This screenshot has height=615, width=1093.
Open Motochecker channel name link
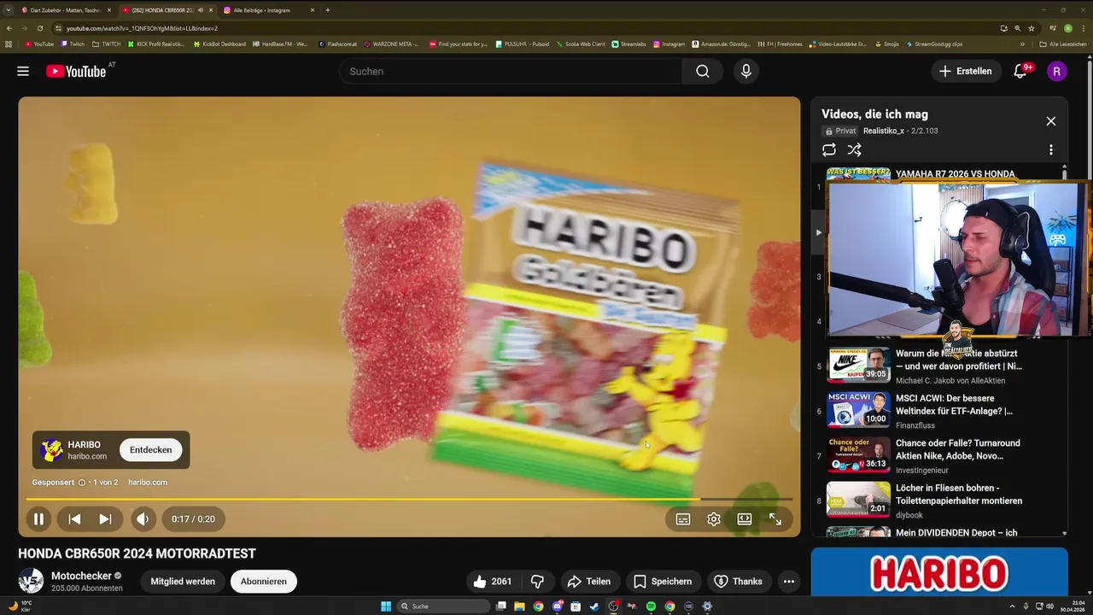click(x=81, y=576)
